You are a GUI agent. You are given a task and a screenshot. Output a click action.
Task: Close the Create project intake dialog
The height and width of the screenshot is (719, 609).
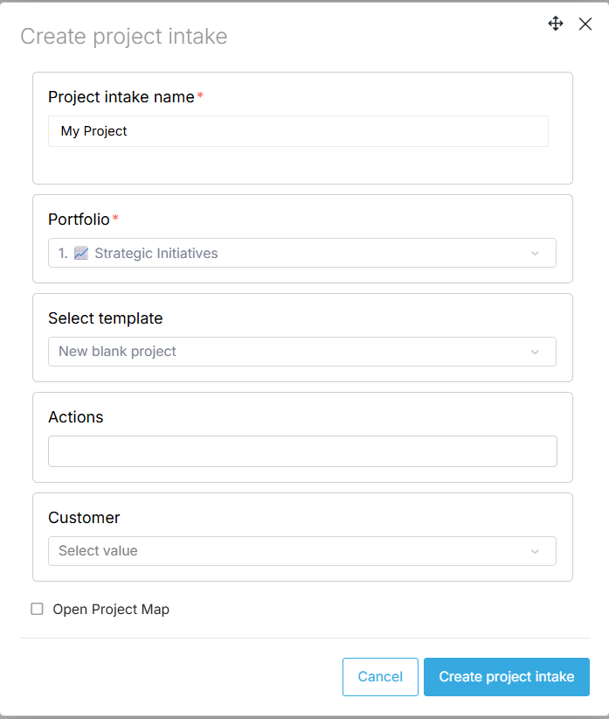coord(585,24)
